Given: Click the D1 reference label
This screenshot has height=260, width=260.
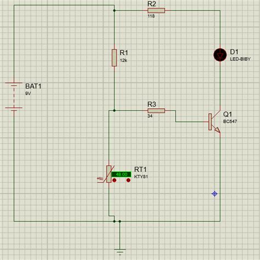Looking at the screenshot, I should [x=234, y=52].
